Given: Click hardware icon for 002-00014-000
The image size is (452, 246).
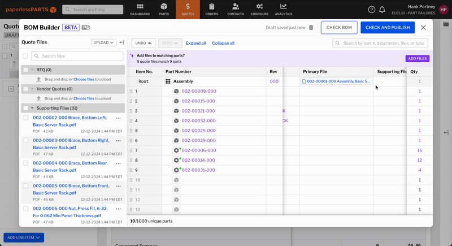Looking at the screenshot, I should (x=176, y=160).
